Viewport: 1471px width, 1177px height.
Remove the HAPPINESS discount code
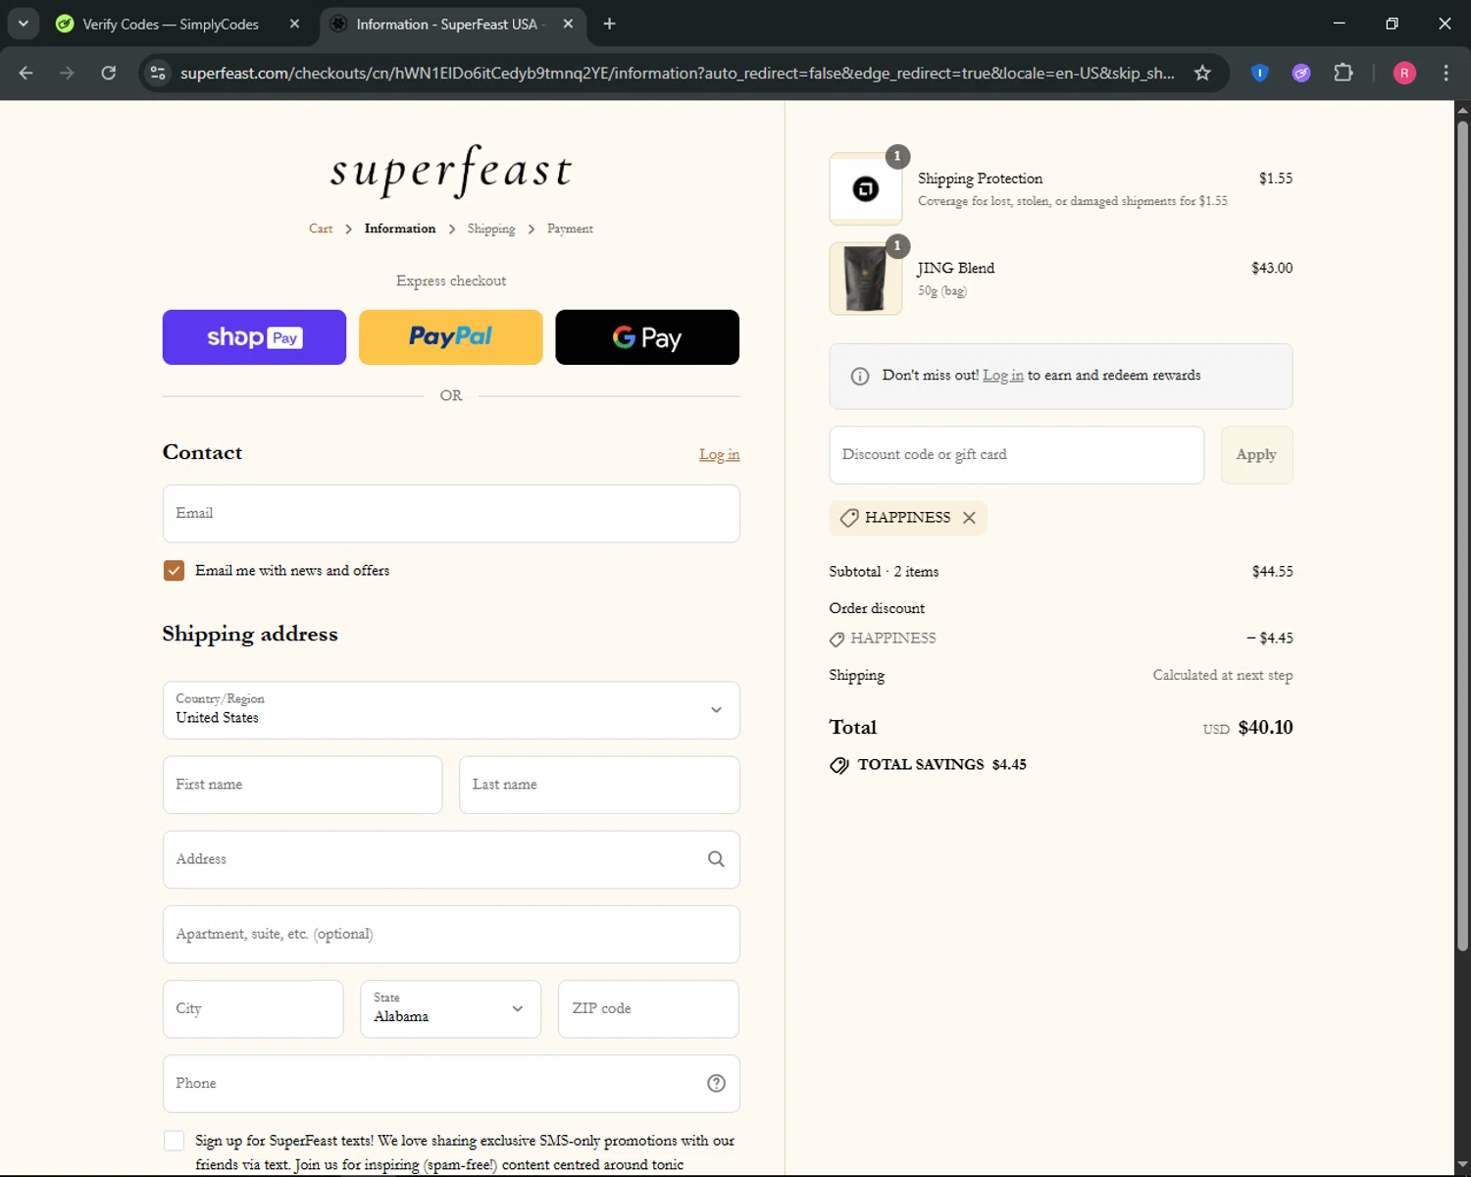tap(969, 518)
